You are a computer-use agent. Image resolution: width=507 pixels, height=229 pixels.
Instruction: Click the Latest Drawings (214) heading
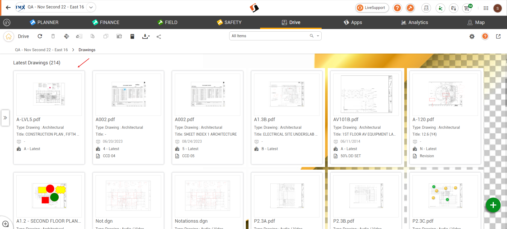click(37, 63)
